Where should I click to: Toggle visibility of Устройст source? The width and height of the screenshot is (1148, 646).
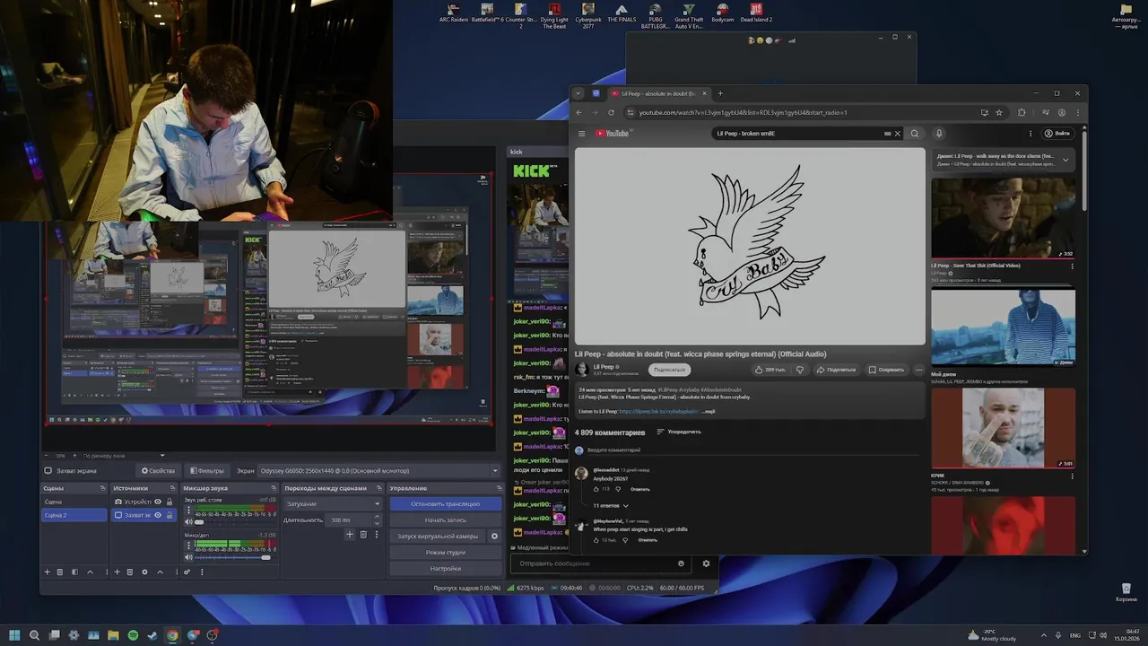[158, 502]
